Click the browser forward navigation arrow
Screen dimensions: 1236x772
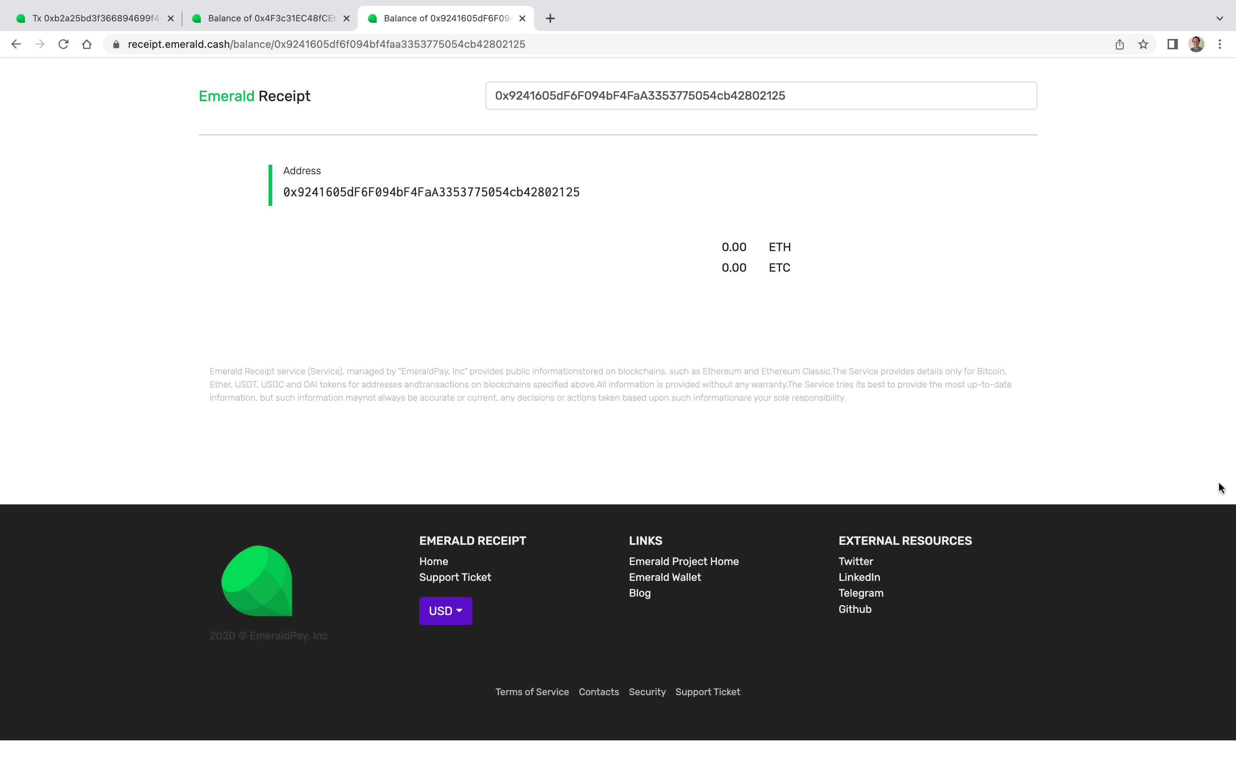pyautogui.click(x=38, y=44)
